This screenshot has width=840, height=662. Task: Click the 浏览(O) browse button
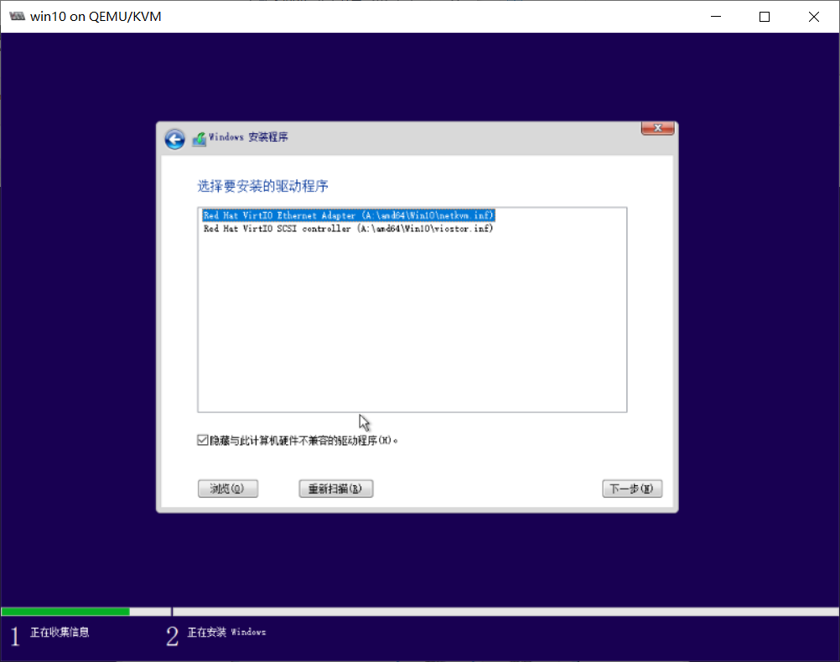click(x=228, y=489)
